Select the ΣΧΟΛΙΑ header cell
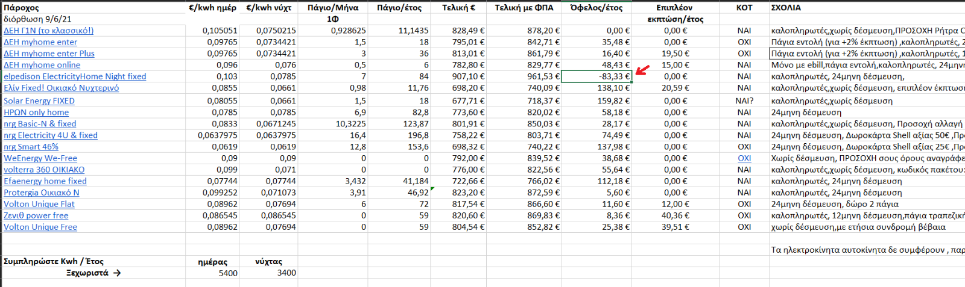 [x=867, y=8]
